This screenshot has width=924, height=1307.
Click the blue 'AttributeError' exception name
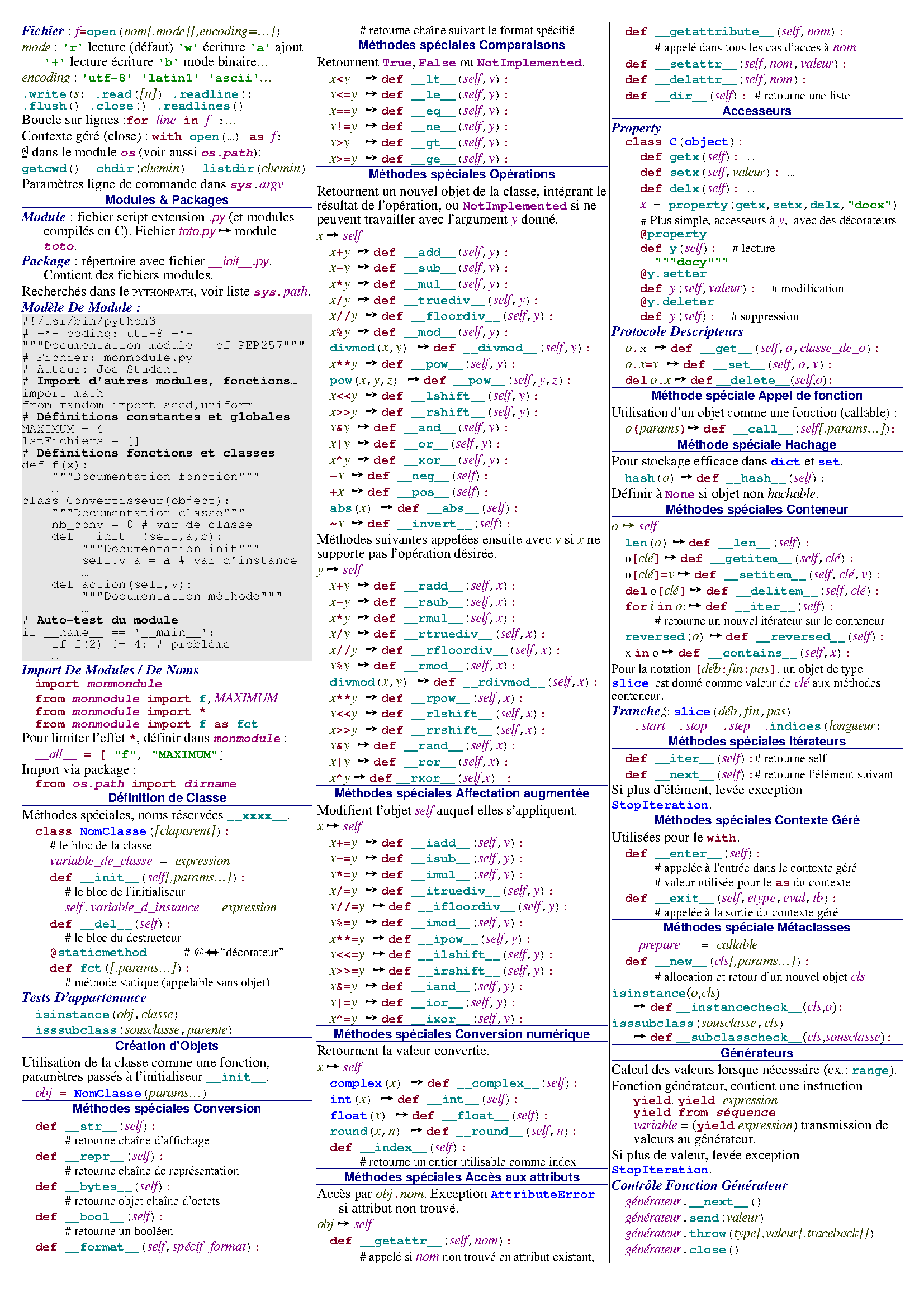pyautogui.click(x=542, y=1194)
